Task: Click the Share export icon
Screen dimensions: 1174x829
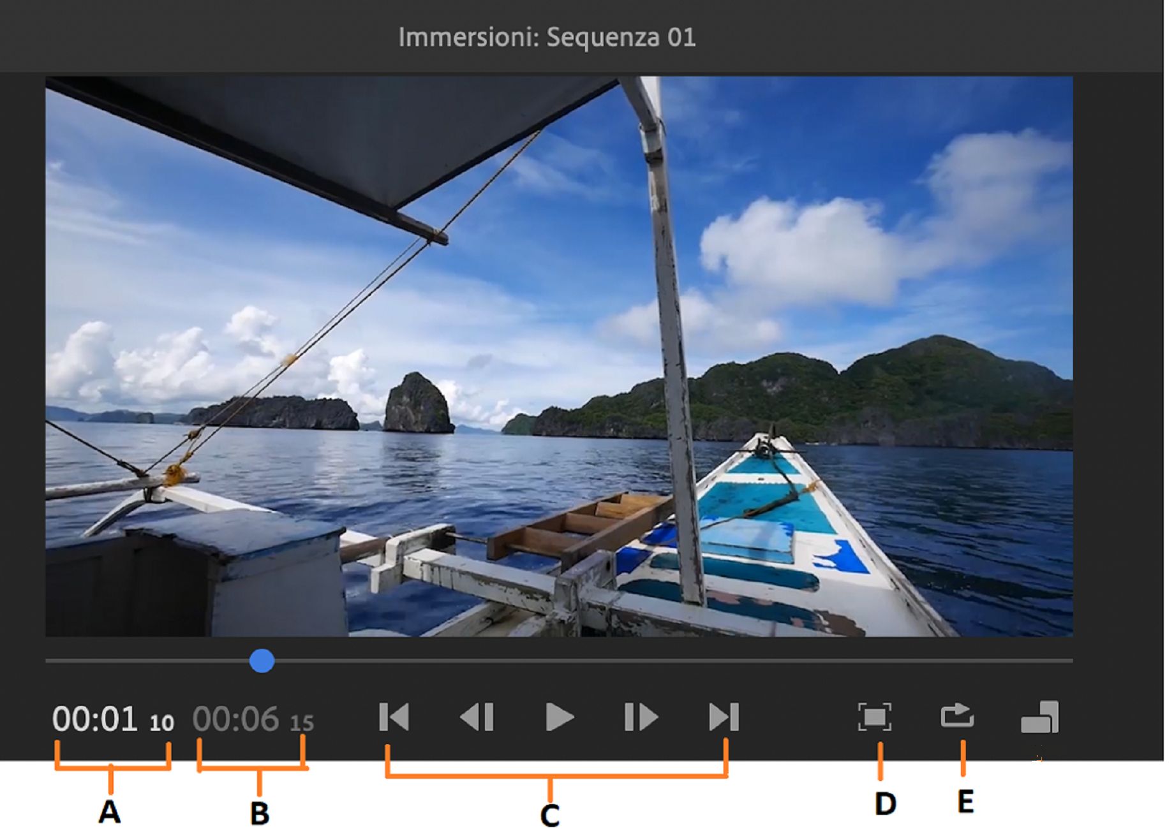Action: (957, 715)
